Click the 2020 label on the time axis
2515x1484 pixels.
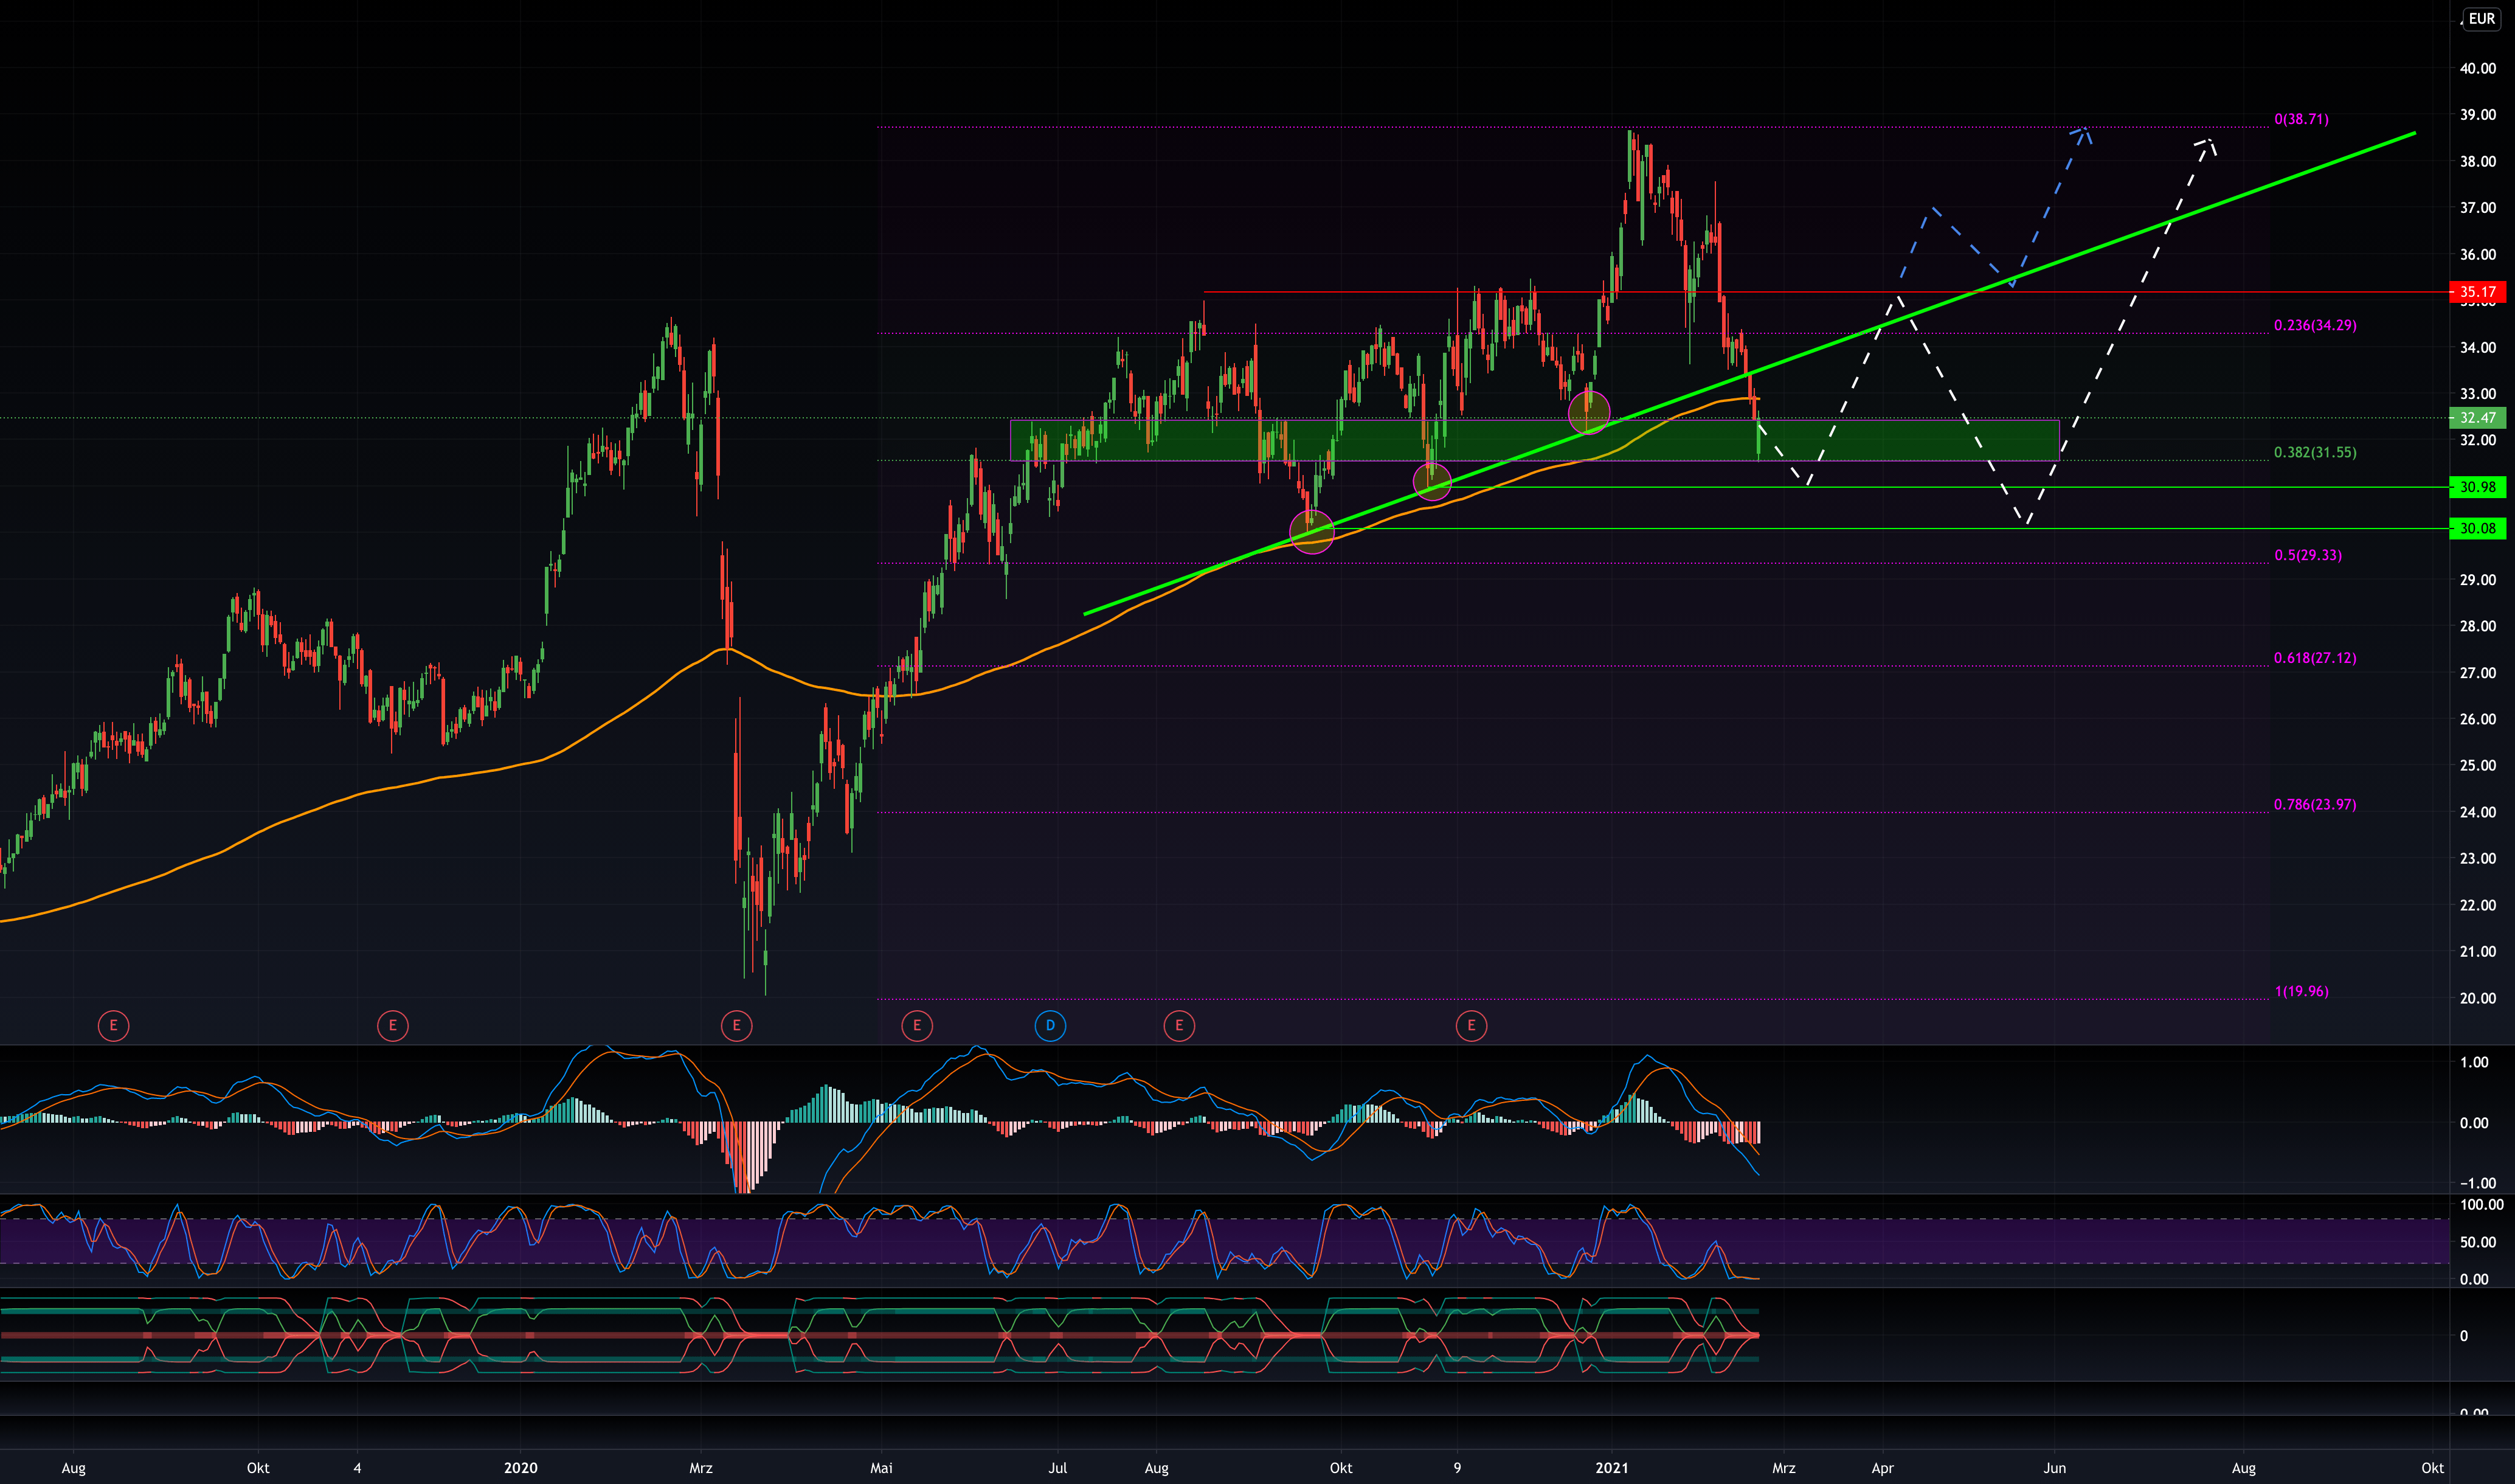(520, 1468)
